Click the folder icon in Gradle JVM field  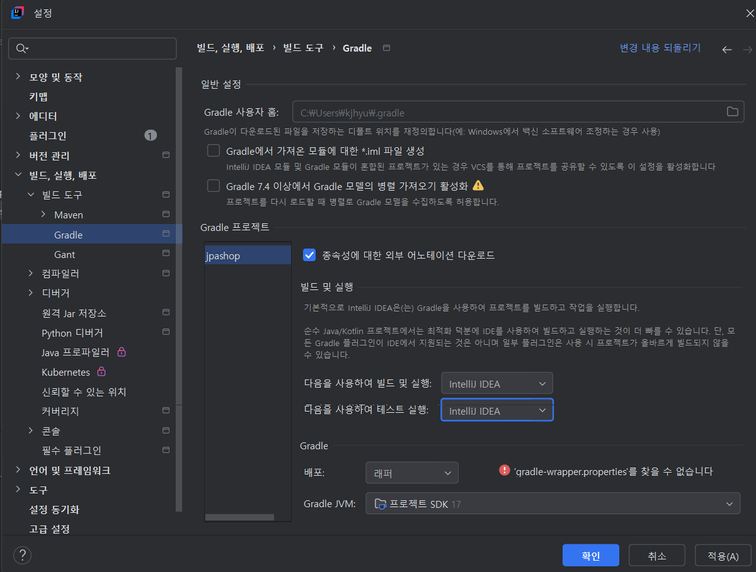[x=381, y=504]
